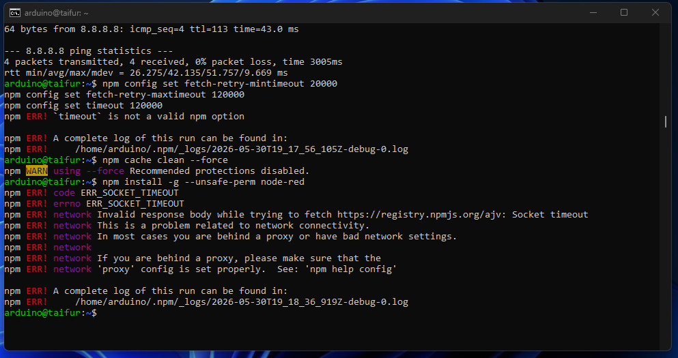Image resolution: width=678 pixels, height=358 pixels.
Task: Click the vertical scrollbar thumb
Action: [x=666, y=122]
